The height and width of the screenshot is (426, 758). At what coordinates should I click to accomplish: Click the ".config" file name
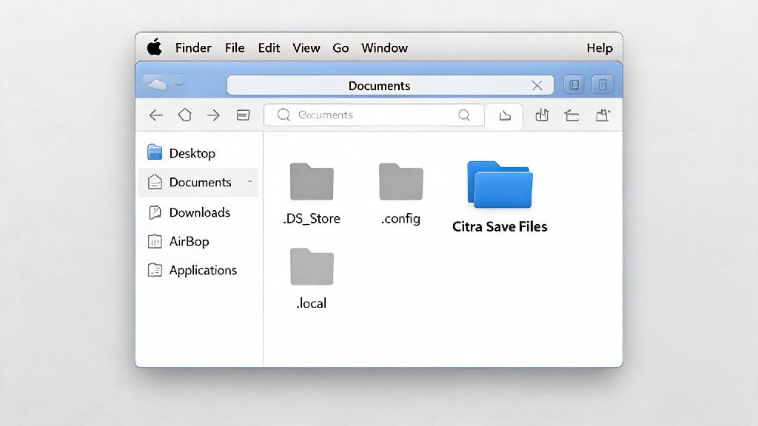coord(400,219)
